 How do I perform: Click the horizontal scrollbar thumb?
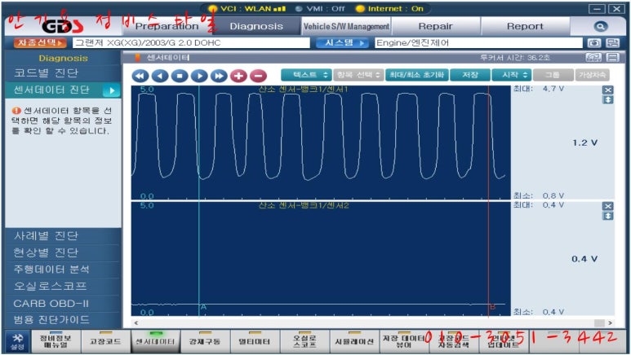pos(600,322)
